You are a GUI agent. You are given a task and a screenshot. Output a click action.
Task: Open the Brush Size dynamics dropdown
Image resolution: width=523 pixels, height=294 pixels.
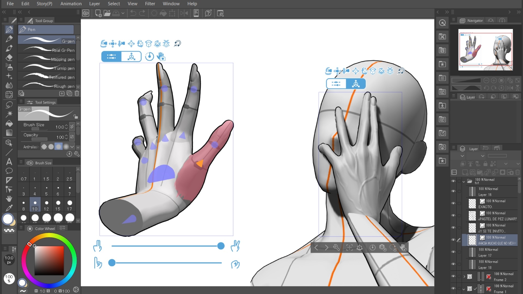tap(72, 126)
